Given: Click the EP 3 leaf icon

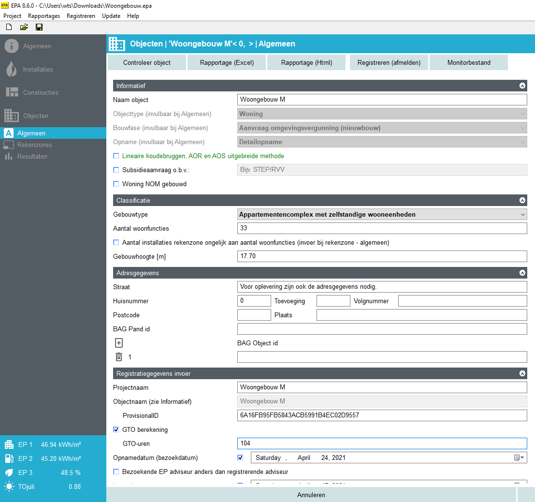Looking at the screenshot, I should [9, 472].
